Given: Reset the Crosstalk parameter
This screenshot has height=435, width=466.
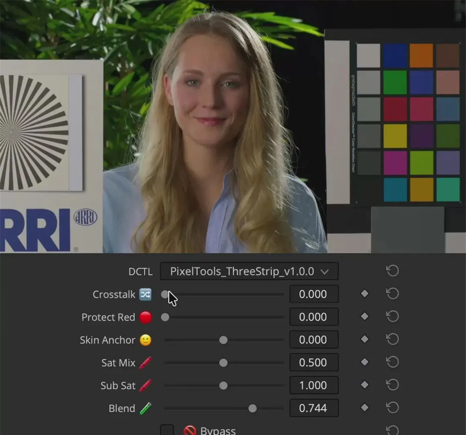Looking at the screenshot, I should [x=392, y=294].
